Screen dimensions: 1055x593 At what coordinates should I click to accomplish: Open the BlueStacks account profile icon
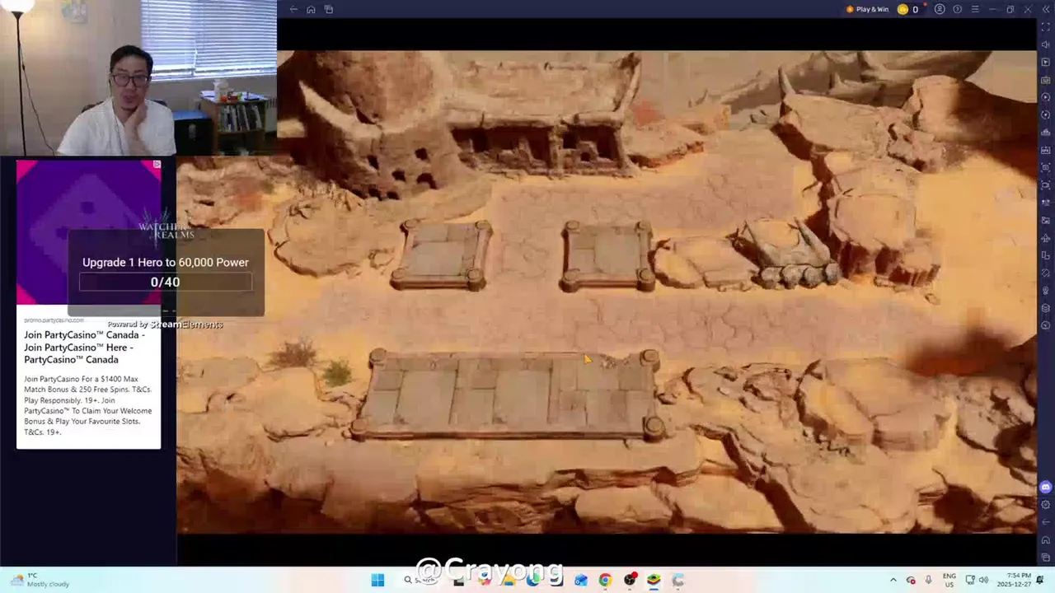coord(940,9)
